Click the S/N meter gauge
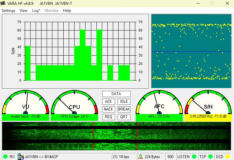This screenshot has height=160, width=234. pos(208,102)
